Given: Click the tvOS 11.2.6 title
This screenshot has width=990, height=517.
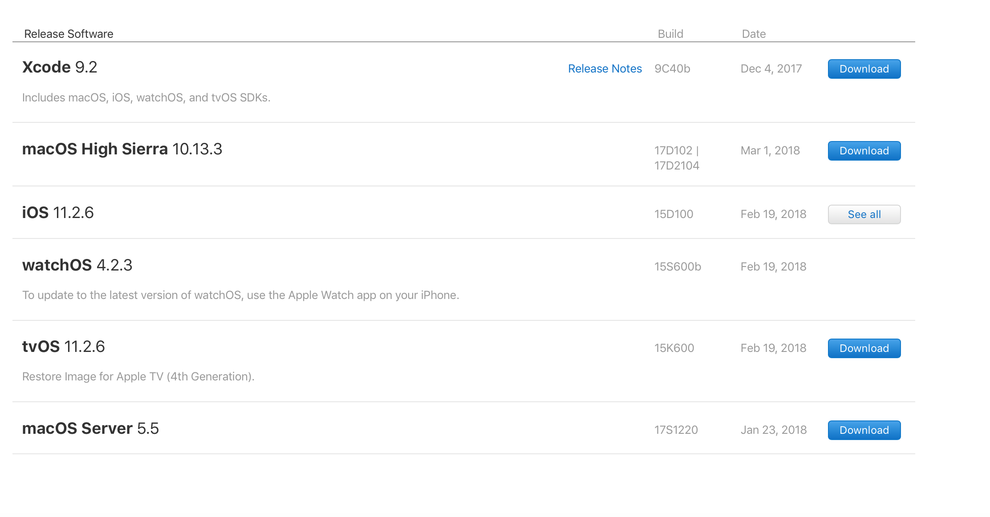Looking at the screenshot, I should (63, 347).
